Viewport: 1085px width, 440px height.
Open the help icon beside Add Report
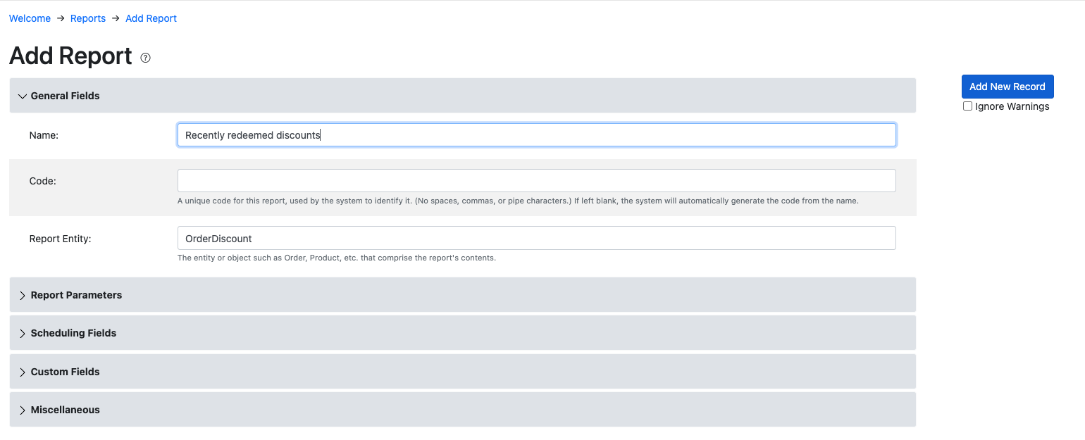pos(146,58)
